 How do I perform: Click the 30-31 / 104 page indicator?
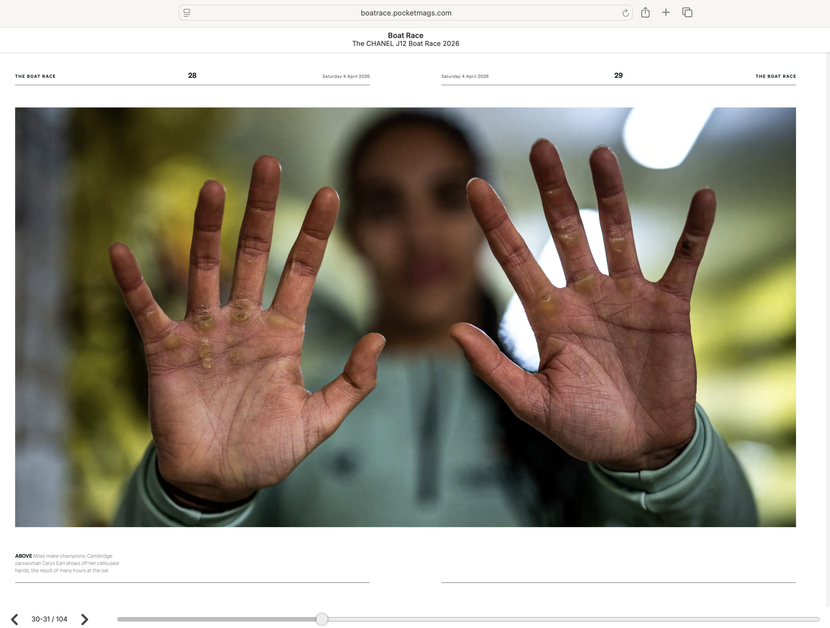[x=49, y=619]
